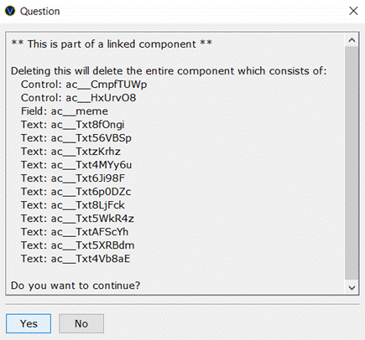Click the Text: ac__Txt8LjFck entry

pyautogui.click(x=73, y=205)
